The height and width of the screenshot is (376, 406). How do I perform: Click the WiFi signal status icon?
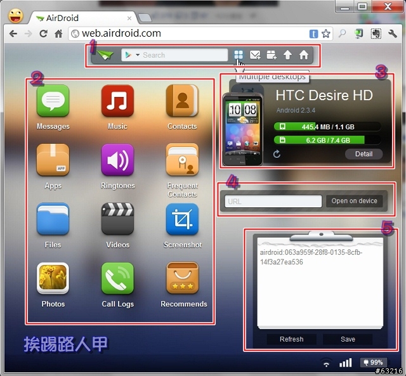(326, 363)
